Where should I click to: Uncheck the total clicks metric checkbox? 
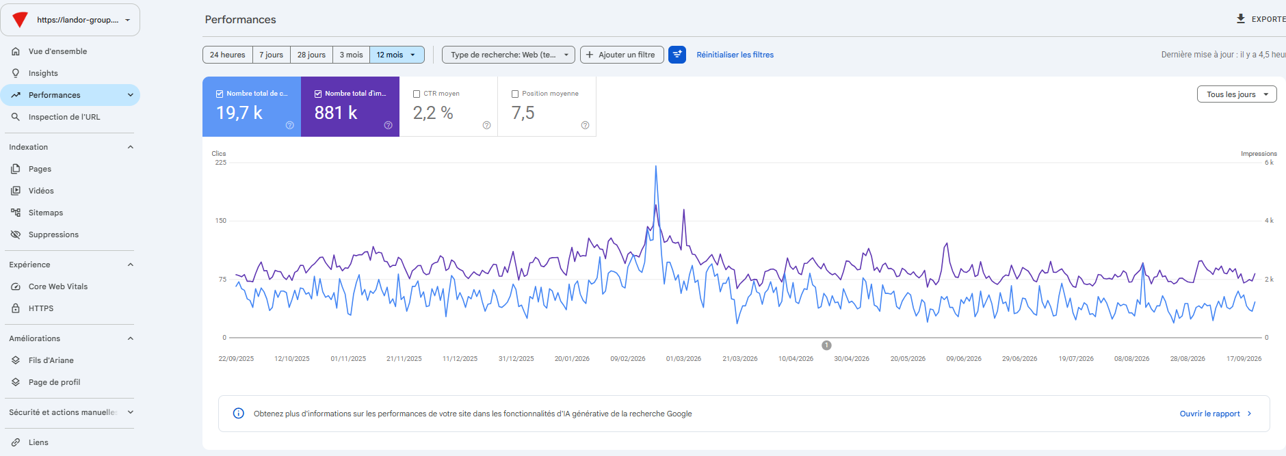tap(220, 94)
